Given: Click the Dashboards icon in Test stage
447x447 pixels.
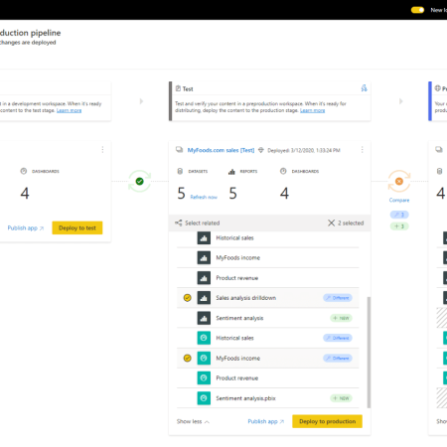Looking at the screenshot, I should 283,171.
